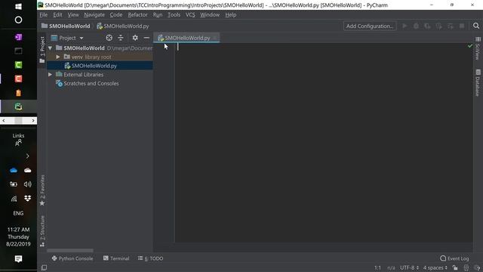Open the File menu

(44, 15)
